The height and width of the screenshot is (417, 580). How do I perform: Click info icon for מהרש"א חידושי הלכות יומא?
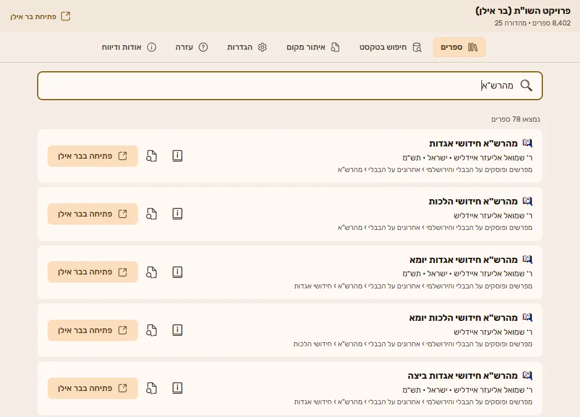coord(177,330)
